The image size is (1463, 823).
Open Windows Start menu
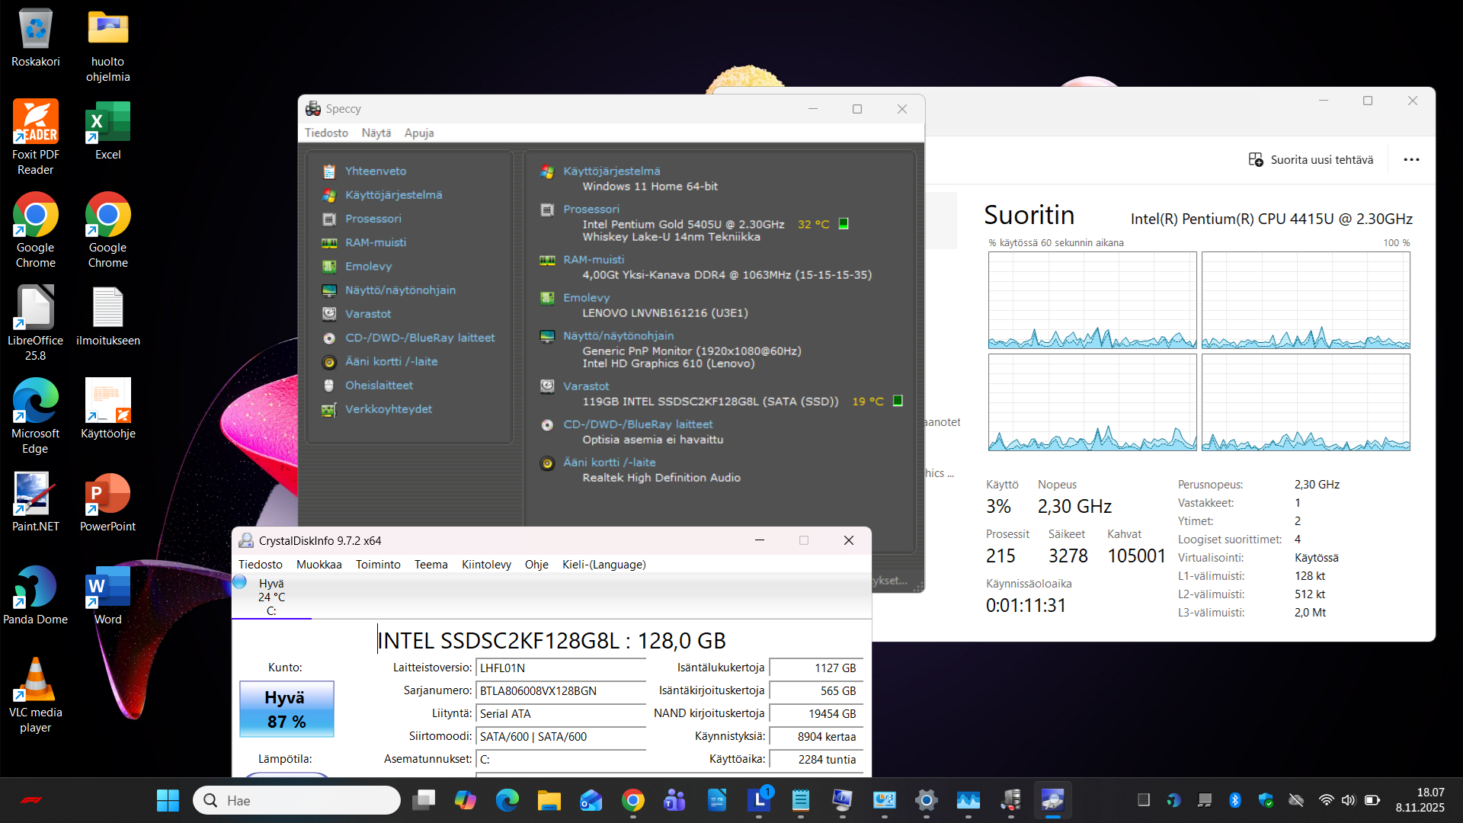point(168,800)
